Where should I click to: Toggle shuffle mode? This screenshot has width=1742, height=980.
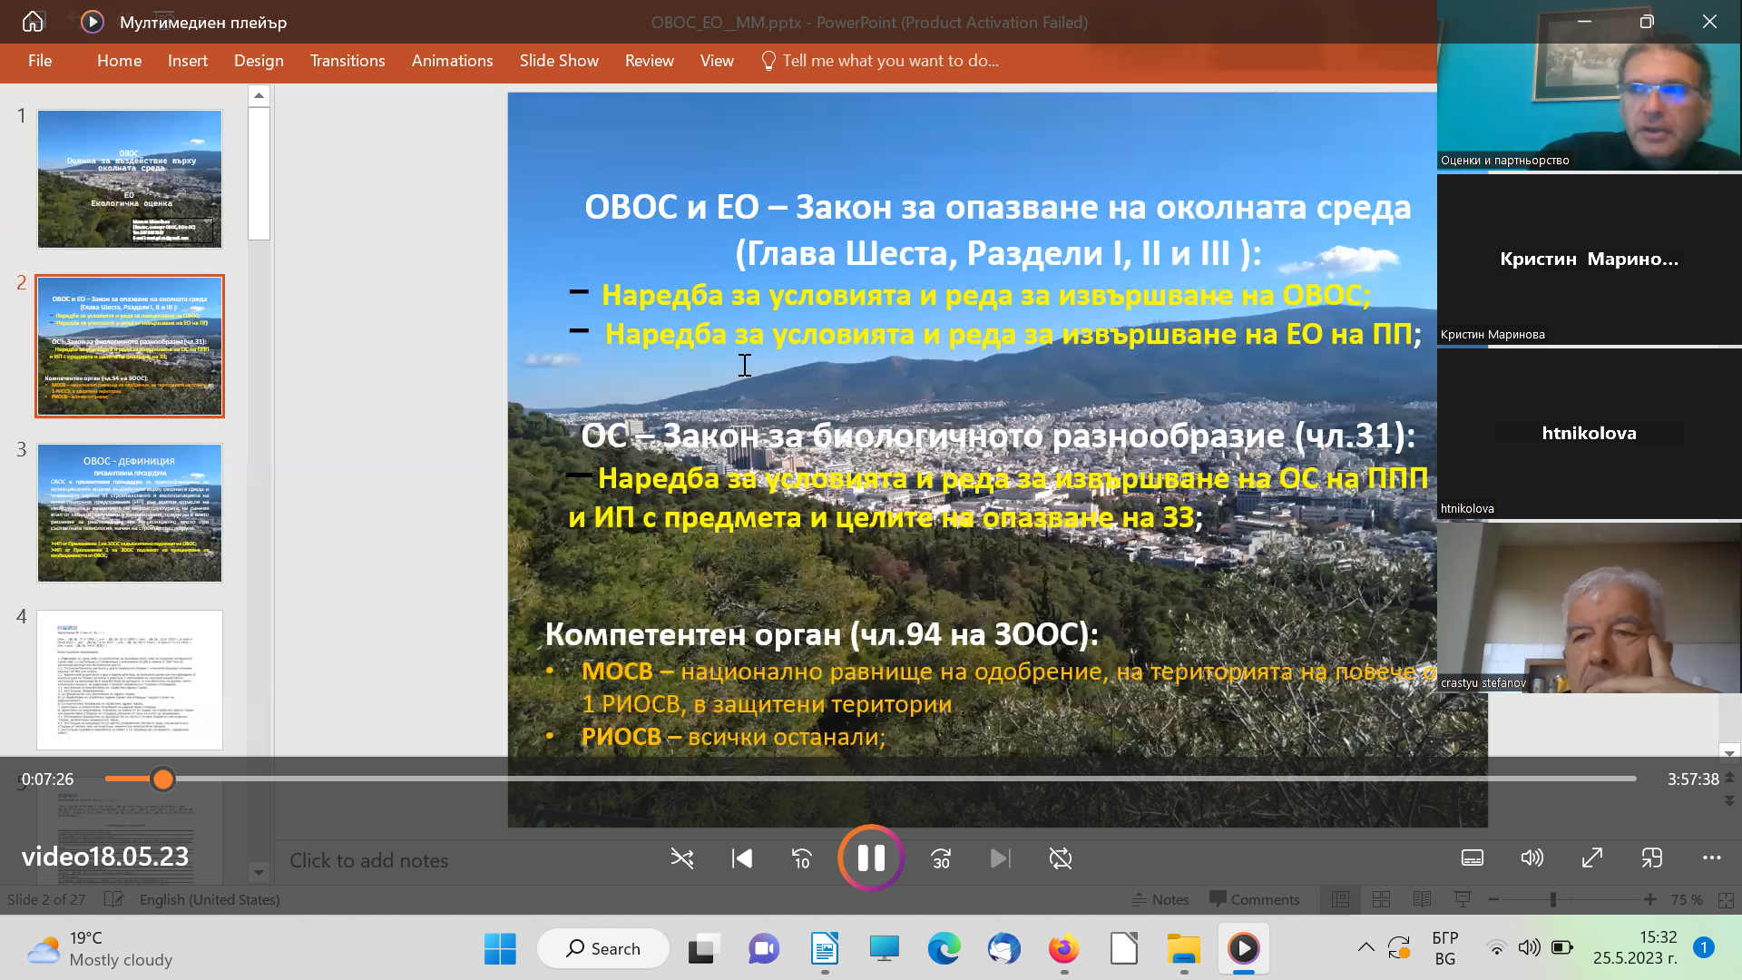[681, 858]
